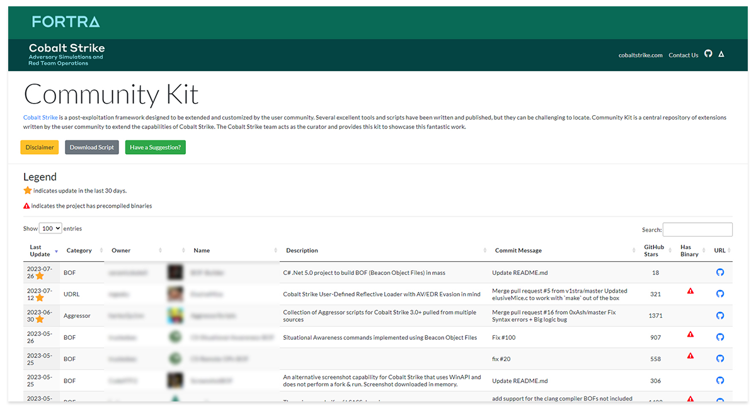Expand the Show entries dropdown
Screen dimensions: 756x409
(x=50, y=228)
